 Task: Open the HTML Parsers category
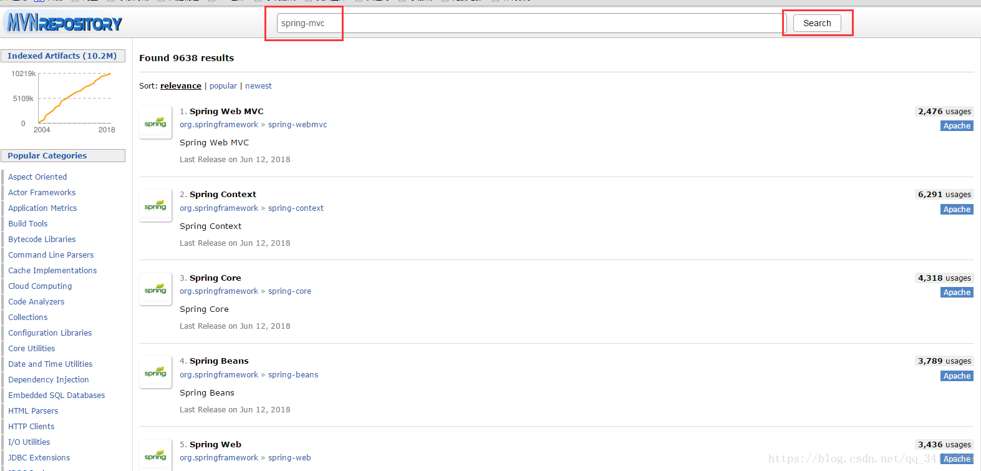tap(33, 411)
